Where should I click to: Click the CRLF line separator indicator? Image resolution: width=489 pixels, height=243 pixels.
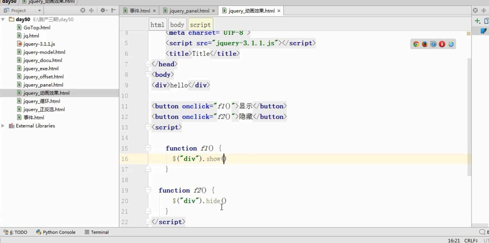(x=471, y=240)
